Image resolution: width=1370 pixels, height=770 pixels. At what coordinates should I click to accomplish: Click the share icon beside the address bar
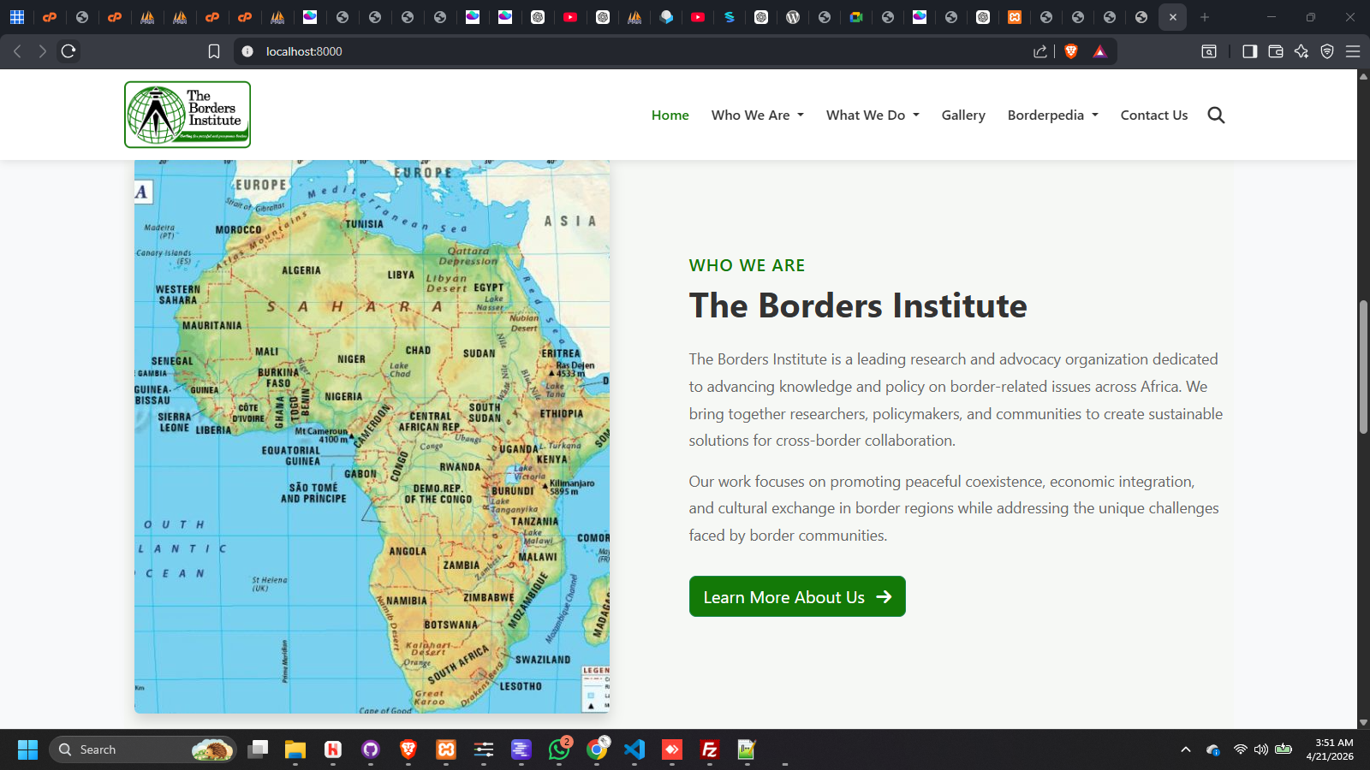[x=1039, y=51]
